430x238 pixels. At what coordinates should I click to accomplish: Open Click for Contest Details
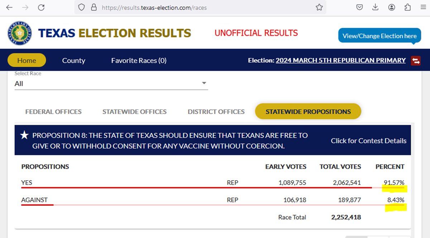click(369, 141)
